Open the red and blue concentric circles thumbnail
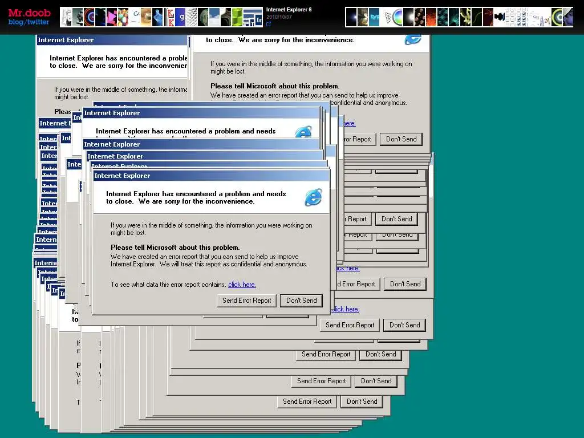 pyautogui.click(x=89, y=17)
